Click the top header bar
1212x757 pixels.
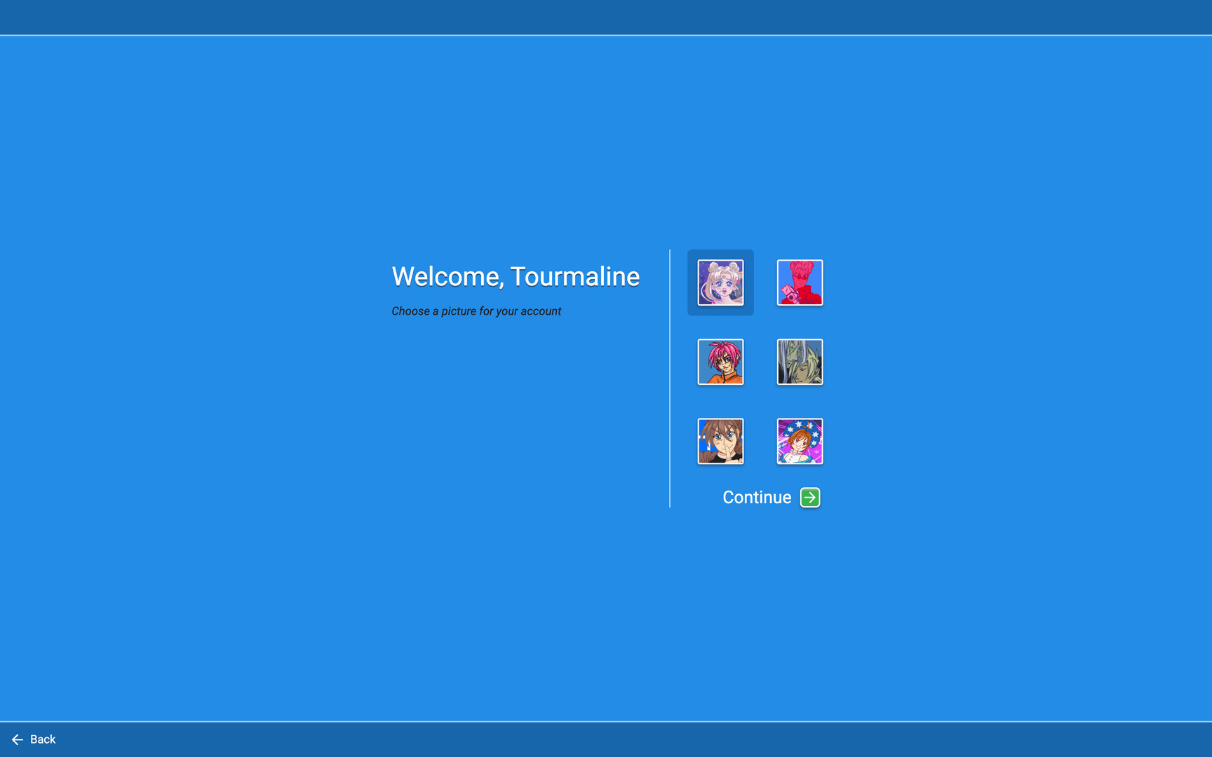tap(606, 17)
